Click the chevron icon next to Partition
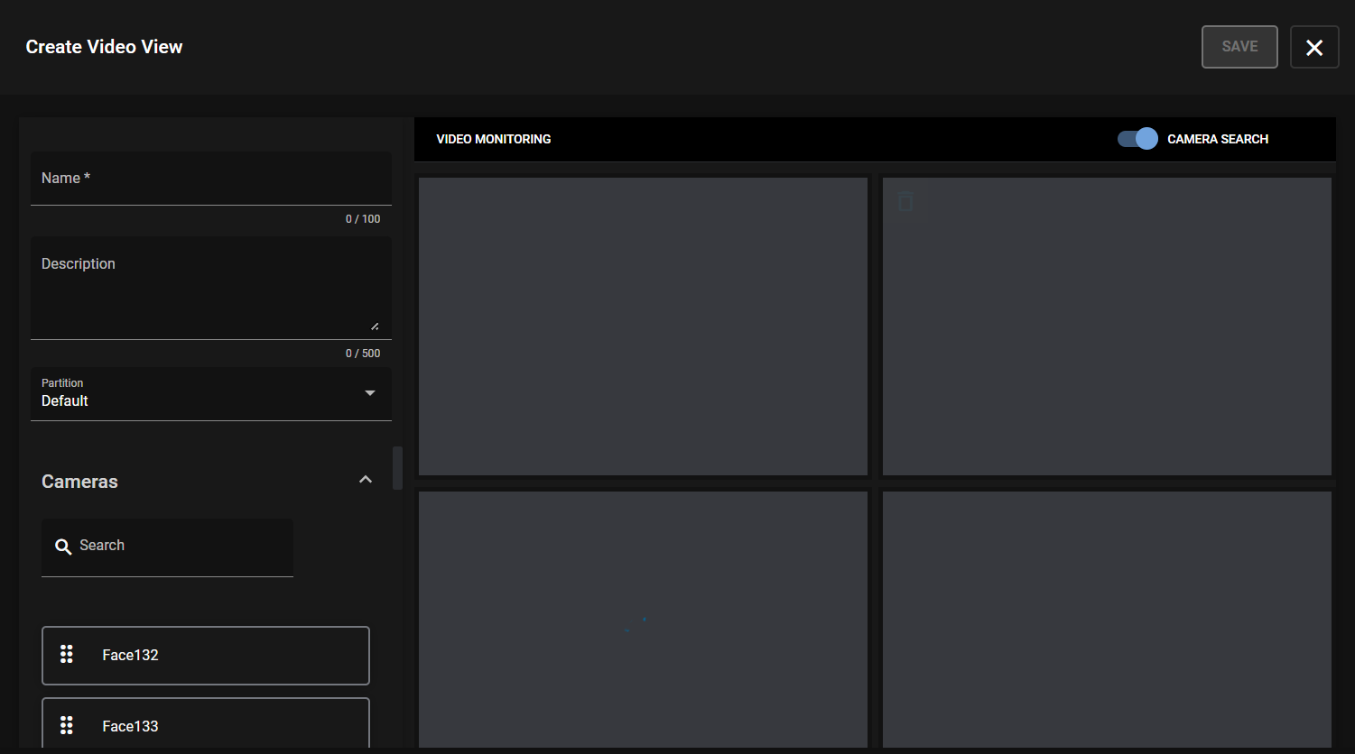1355x754 pixels. point(369,393)
